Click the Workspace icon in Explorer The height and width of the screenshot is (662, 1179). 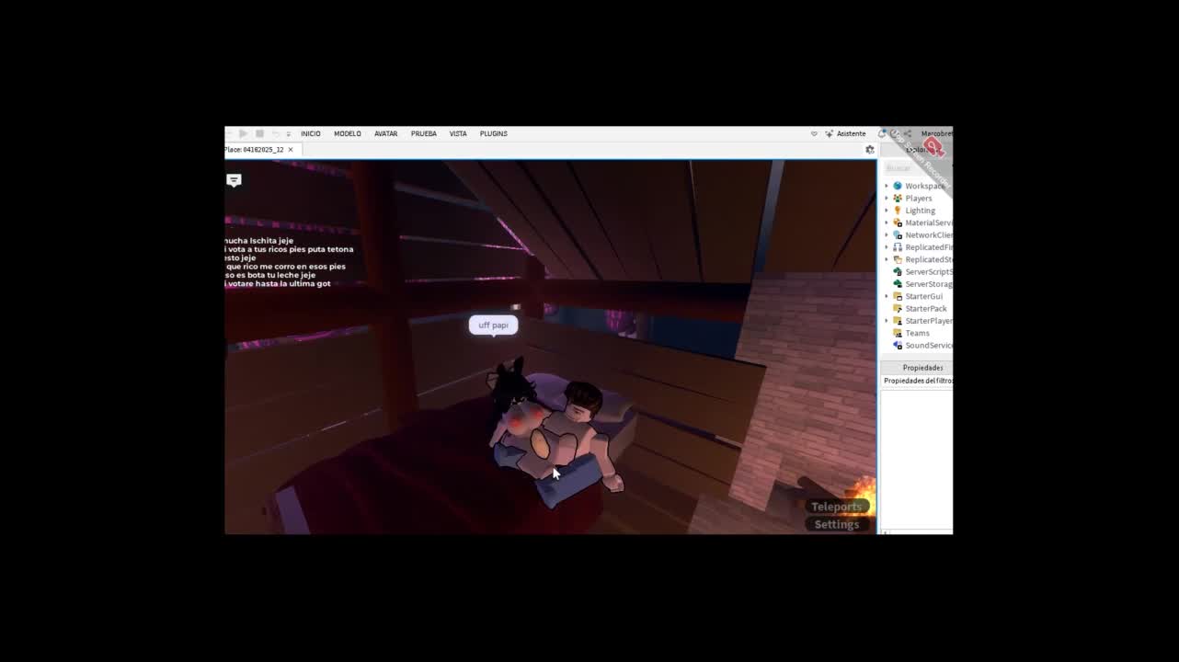[898, 186]
